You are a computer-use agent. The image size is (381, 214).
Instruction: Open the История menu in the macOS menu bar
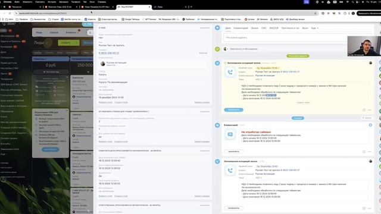[x=52, y=2]
